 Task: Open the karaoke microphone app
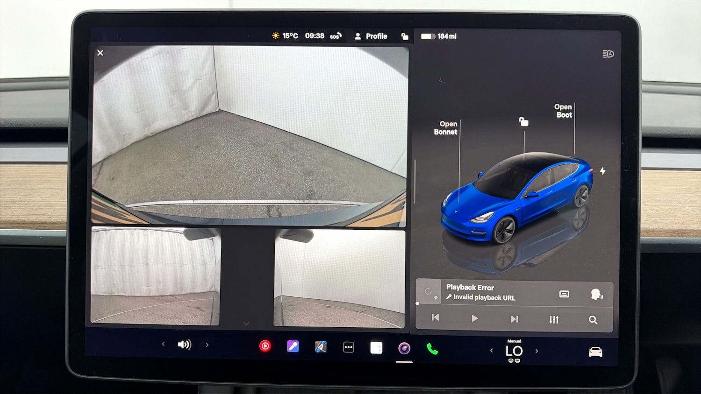293,347
